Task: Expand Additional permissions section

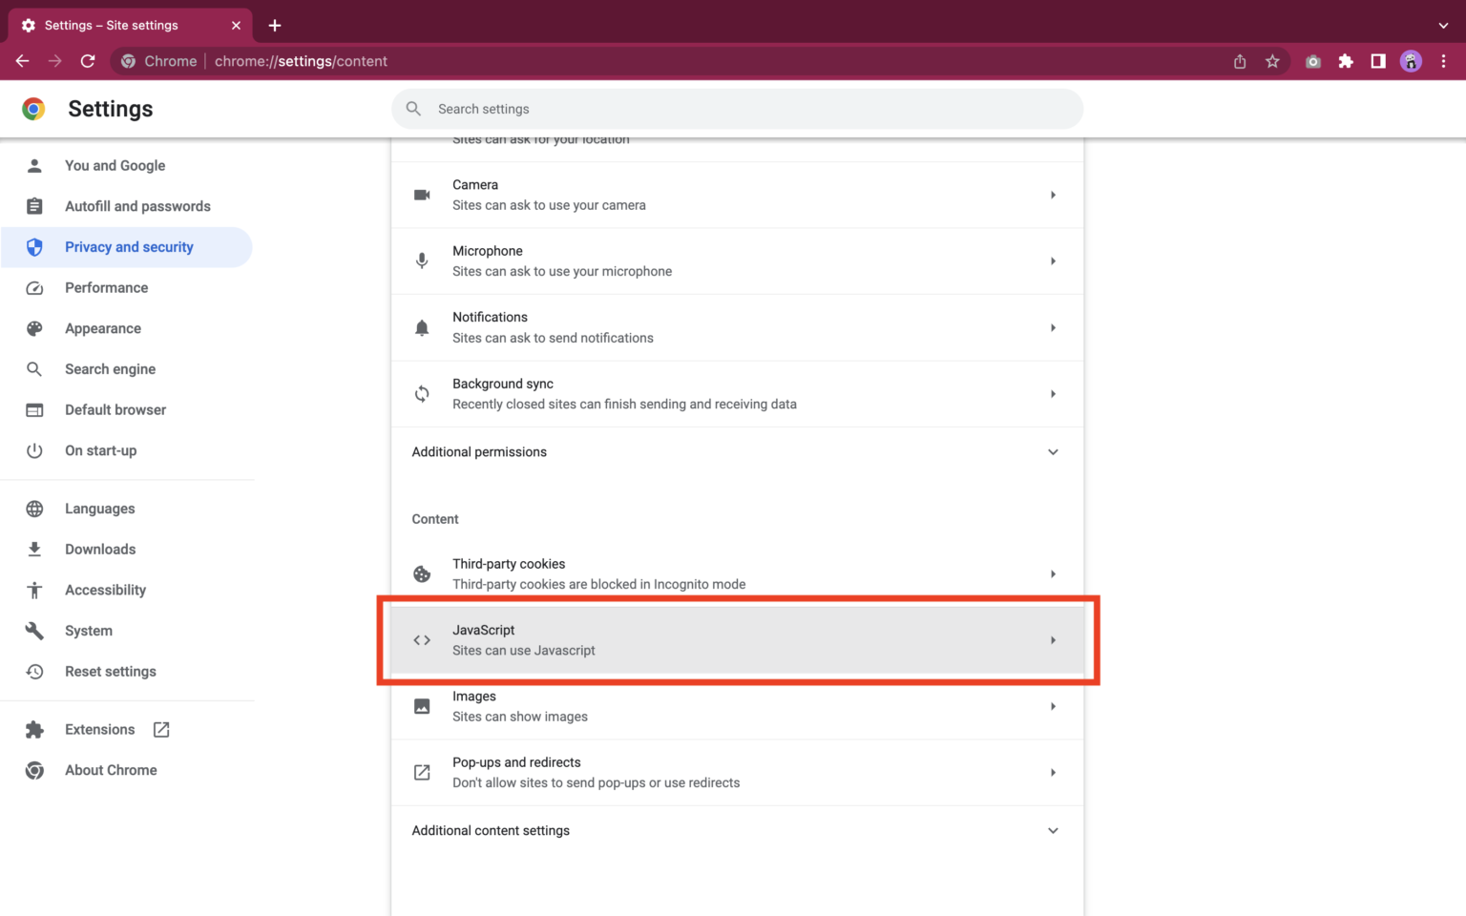Action: click(1053, 451)
